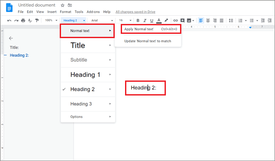Toggle Bold formatting
This screenshot has width=275, height=161.
tap(138, 21)
